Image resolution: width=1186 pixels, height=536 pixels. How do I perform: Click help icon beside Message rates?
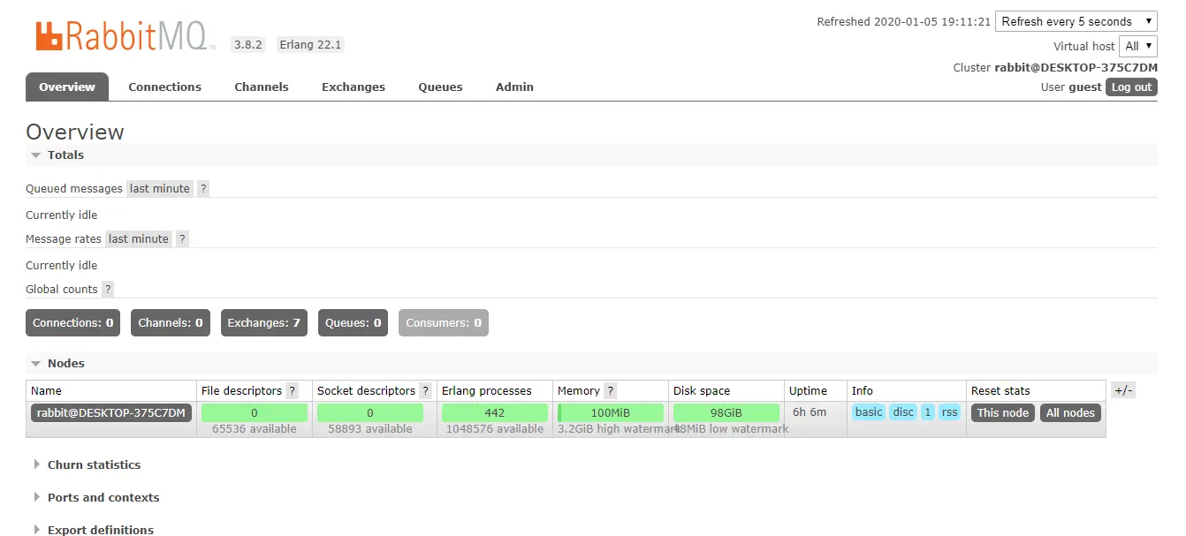182,238
